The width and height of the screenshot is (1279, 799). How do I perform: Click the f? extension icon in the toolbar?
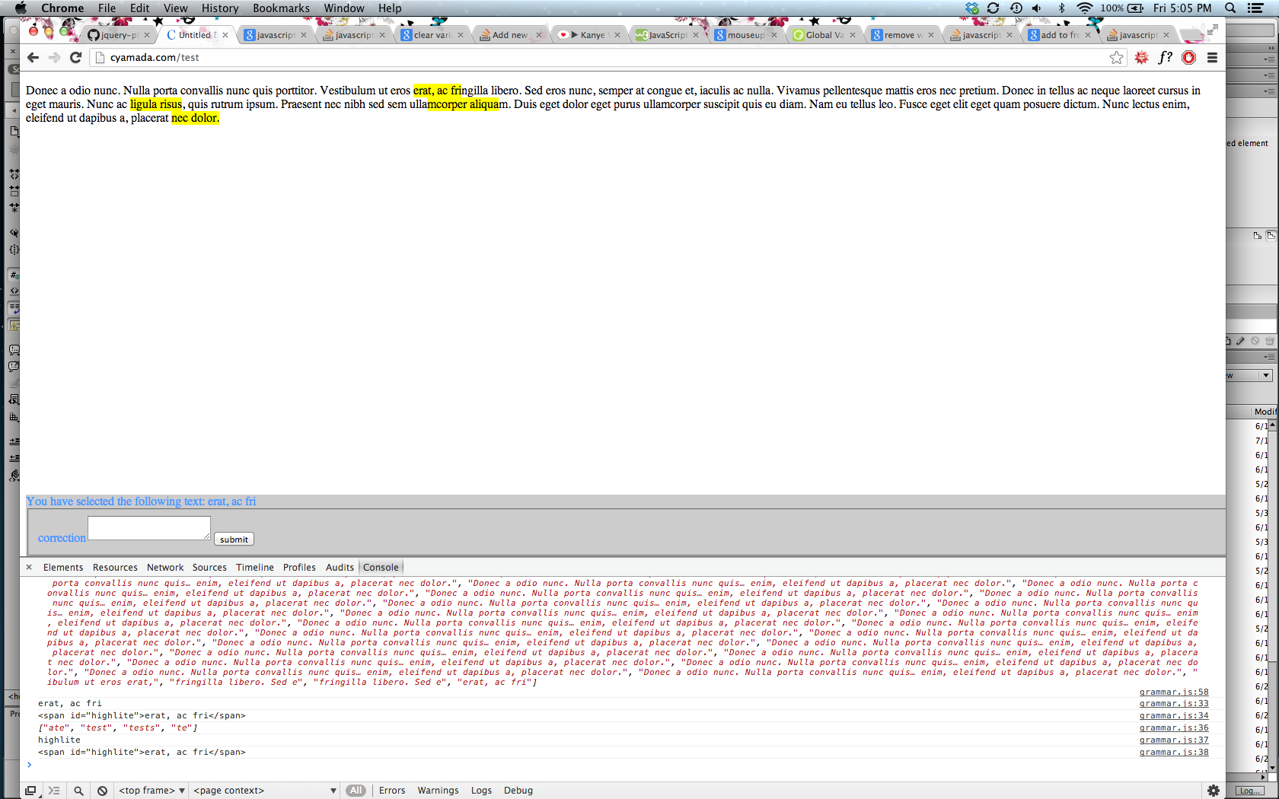click(1164, 57)
